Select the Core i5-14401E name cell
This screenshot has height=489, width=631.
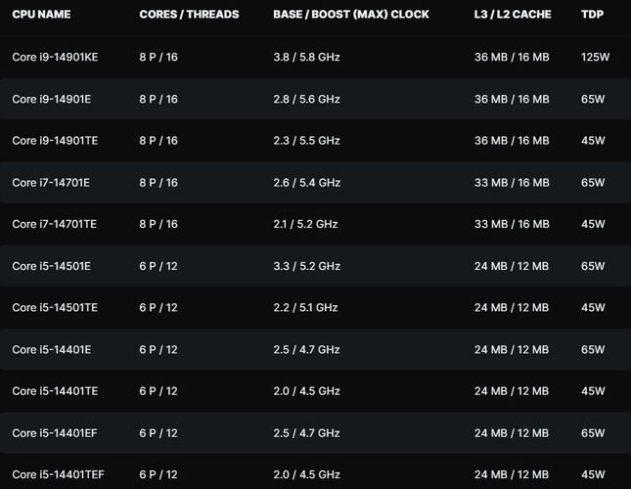[x=52, y=350]
